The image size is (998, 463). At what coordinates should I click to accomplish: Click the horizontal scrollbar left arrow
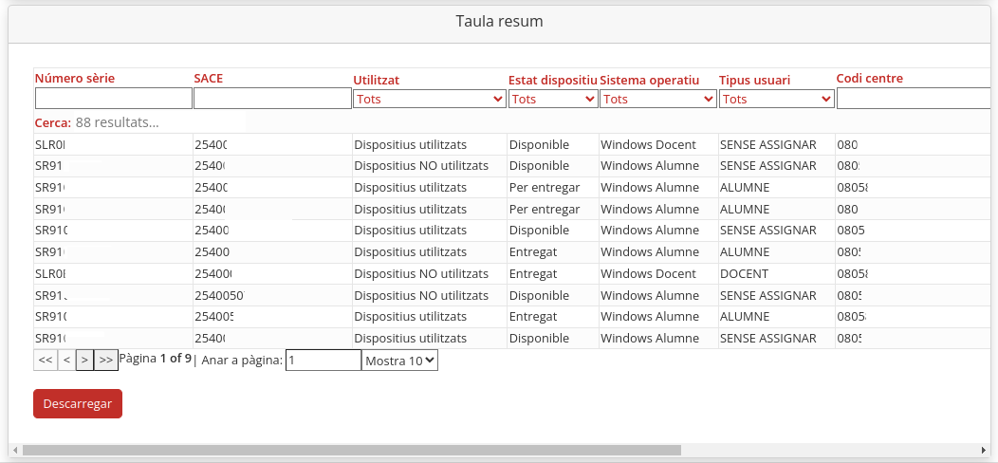point(14,450)
